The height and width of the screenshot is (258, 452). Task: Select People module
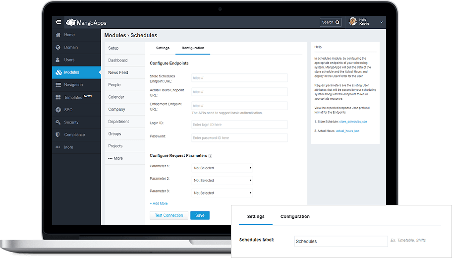pos(124,85)
